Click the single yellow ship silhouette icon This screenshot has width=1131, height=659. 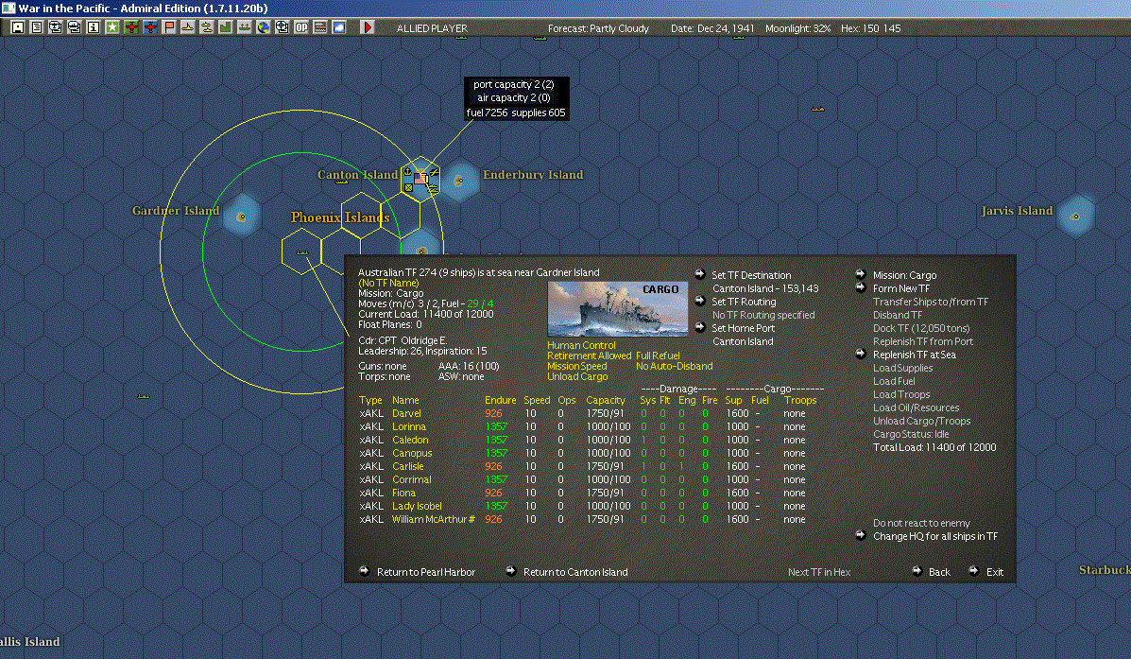point(187,27)
